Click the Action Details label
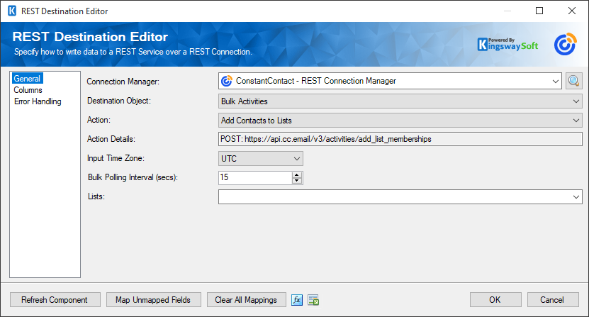 (111, 139)
